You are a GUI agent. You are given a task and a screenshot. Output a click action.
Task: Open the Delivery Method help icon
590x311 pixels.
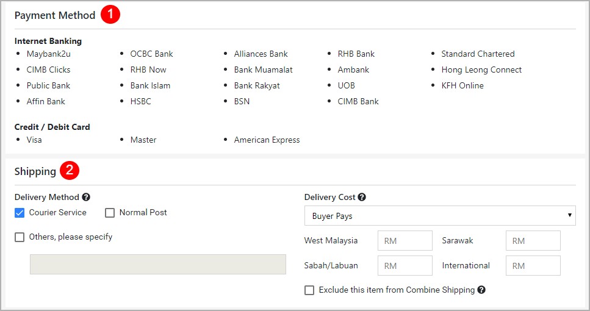(86, 197)
